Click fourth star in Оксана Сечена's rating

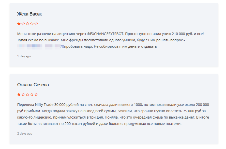tap(32, 94)
